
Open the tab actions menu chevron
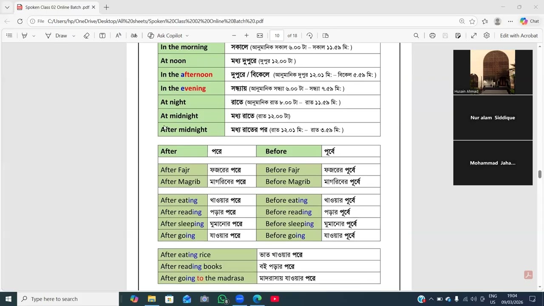7,7
